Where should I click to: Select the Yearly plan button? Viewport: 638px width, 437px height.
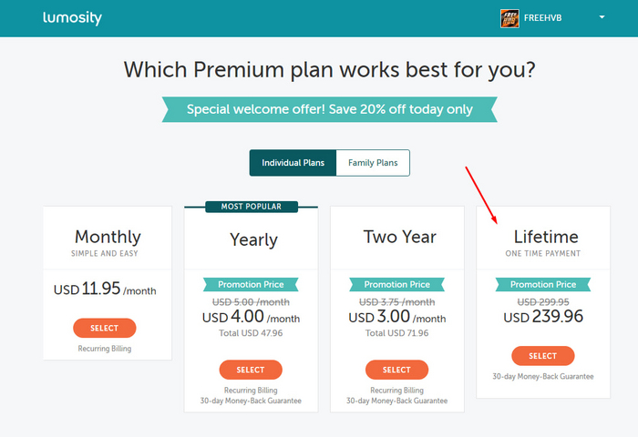251,370
